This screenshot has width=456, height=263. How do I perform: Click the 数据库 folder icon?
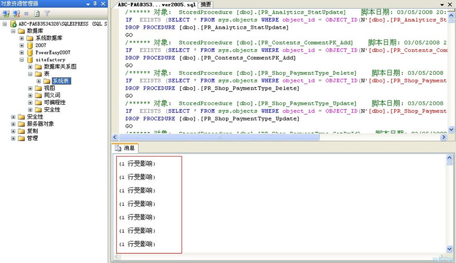22,31
